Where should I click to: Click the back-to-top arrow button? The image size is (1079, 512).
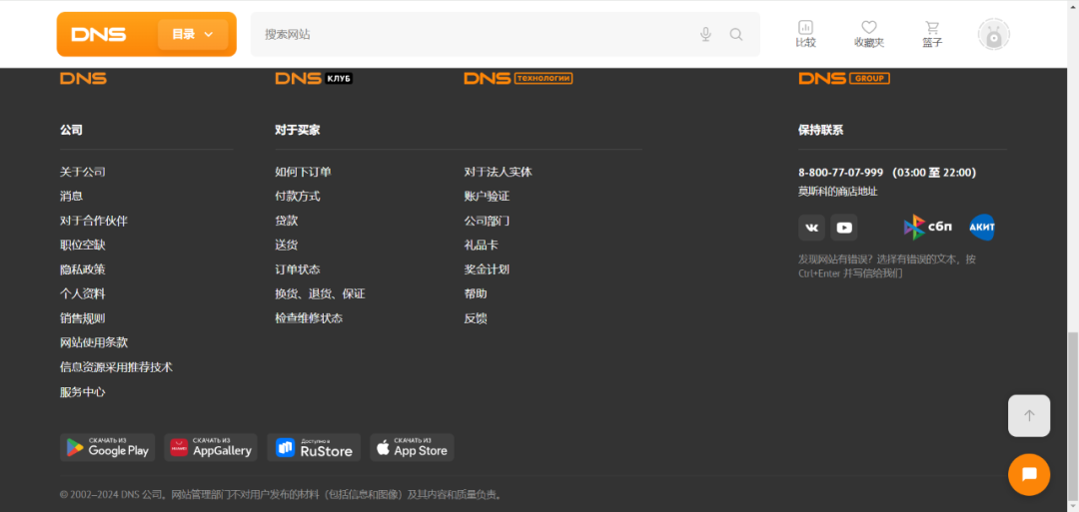[x=1029, y=416]
